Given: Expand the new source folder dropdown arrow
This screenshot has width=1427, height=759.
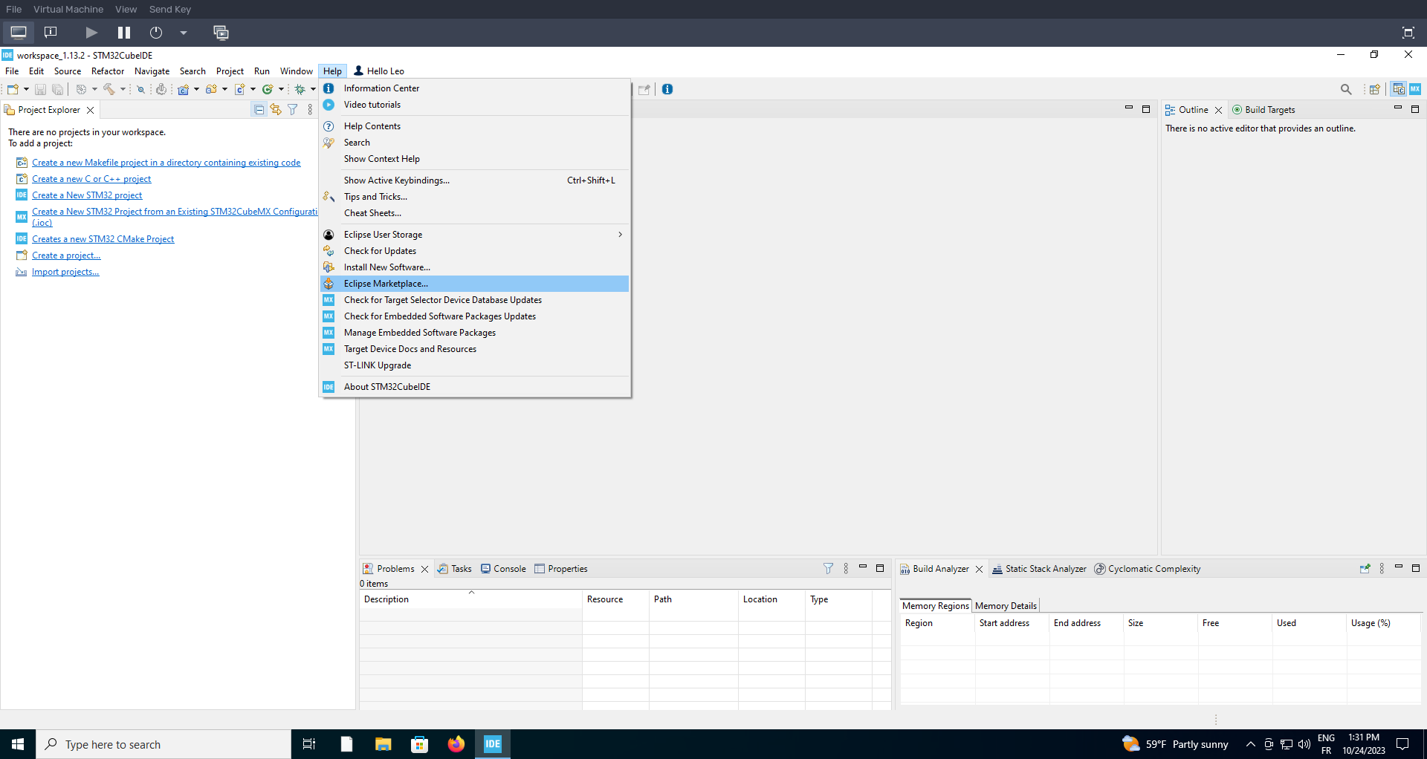Looking at the screenshot, I should pos(224,89).
